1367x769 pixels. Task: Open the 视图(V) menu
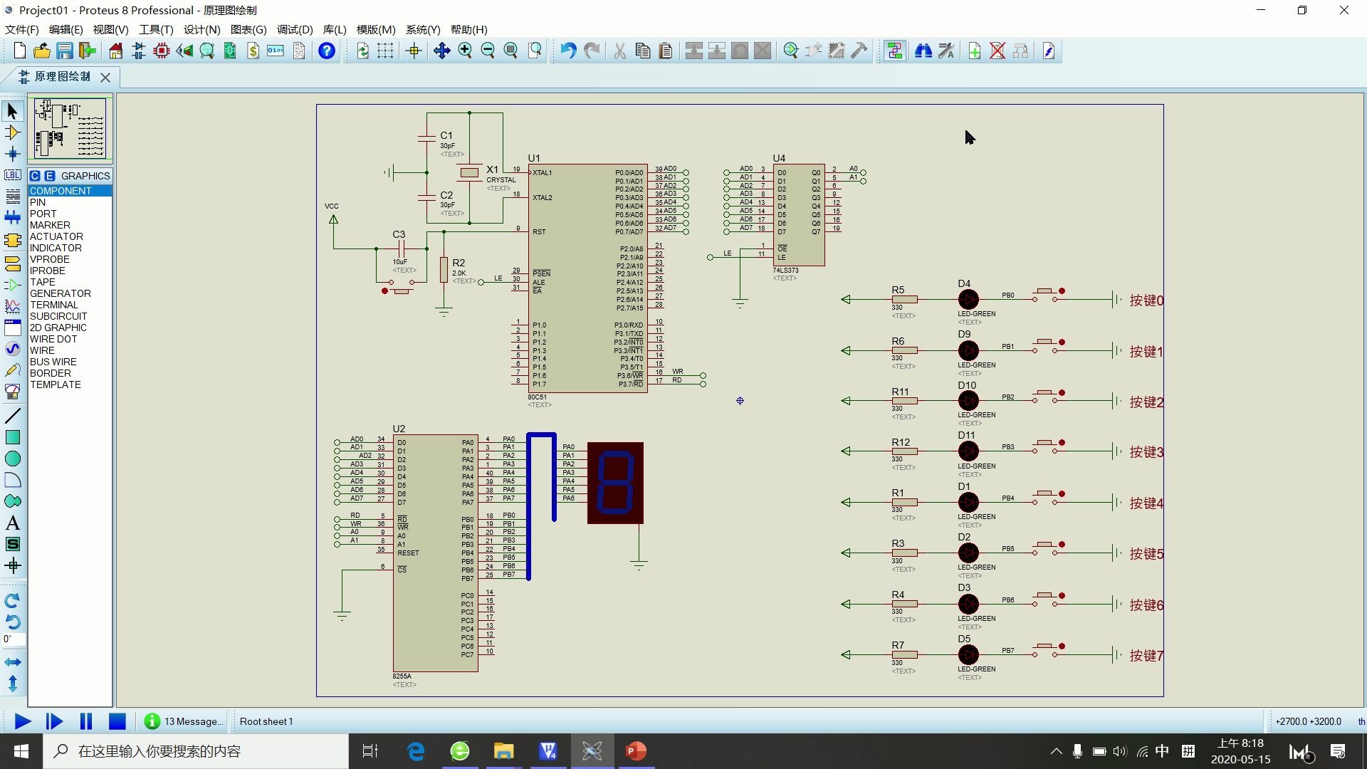pyautogui.click(x=110, y=29)
